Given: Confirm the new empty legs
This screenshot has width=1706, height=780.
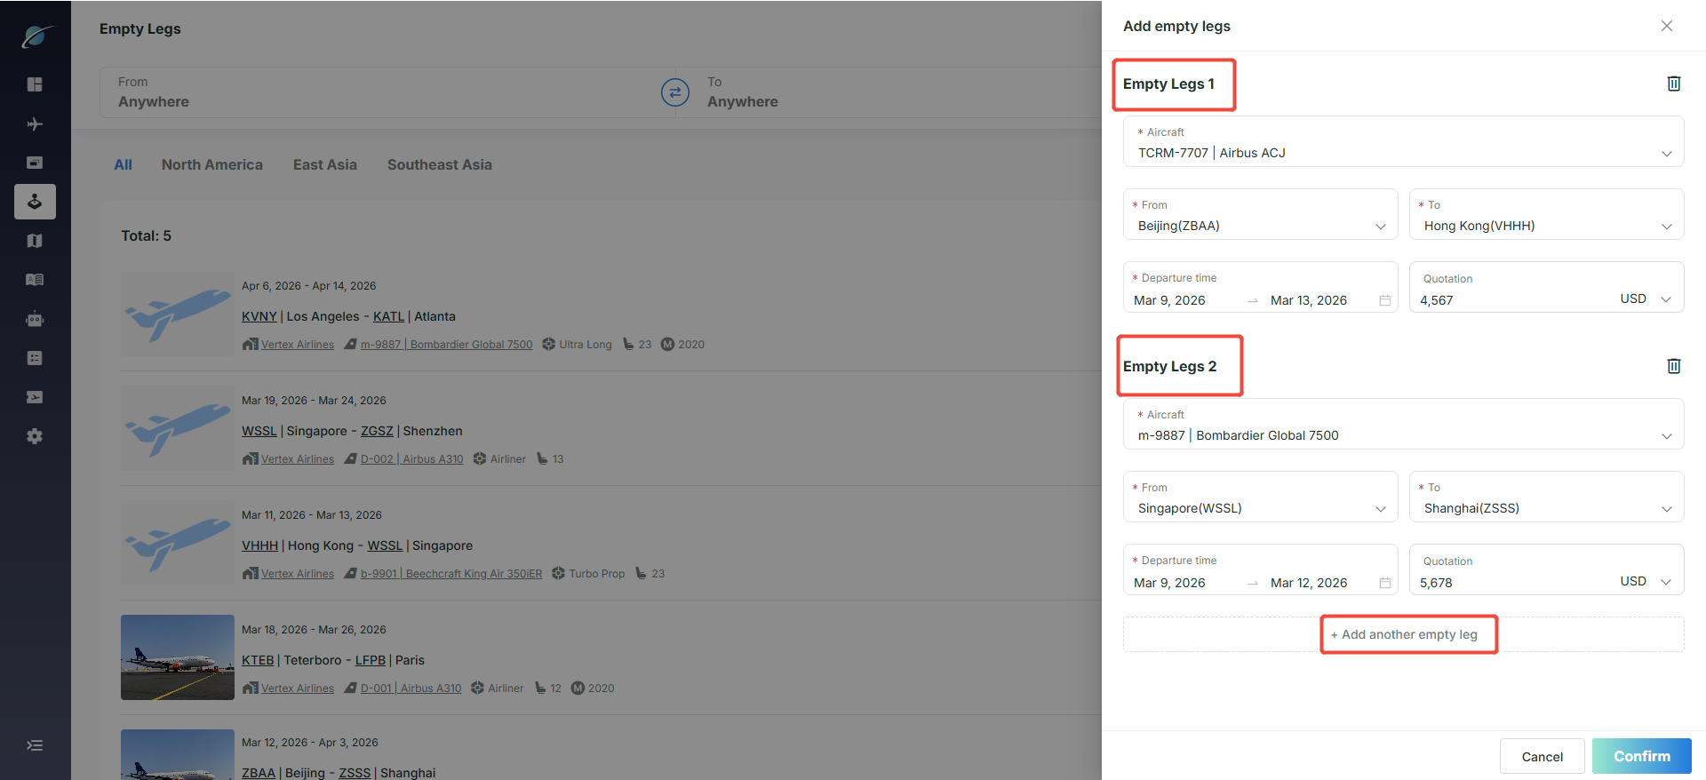Looking at the screenshot, I should [x=1642, y=756].
